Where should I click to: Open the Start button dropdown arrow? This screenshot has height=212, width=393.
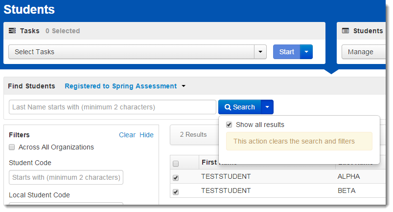pos(306,52)
